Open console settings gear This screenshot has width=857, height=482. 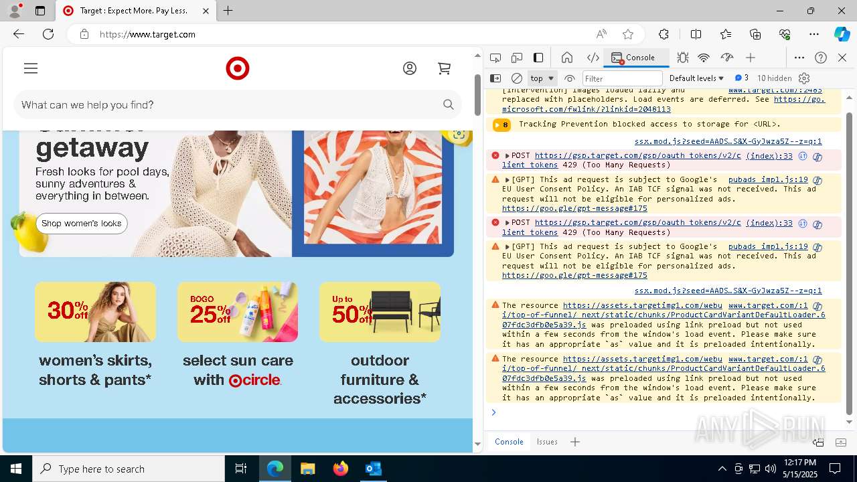(804, 78)
